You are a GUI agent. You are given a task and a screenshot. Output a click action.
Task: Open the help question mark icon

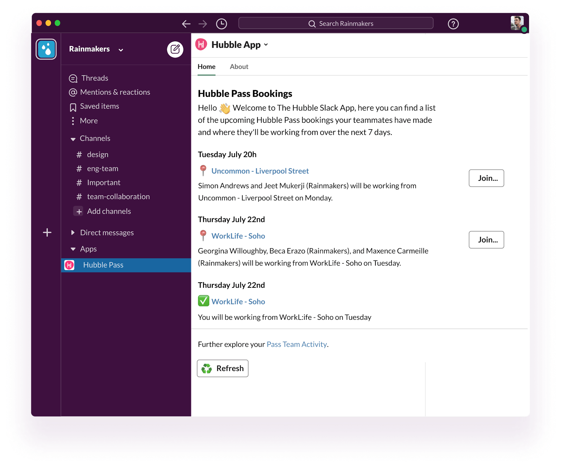point(453,24)
